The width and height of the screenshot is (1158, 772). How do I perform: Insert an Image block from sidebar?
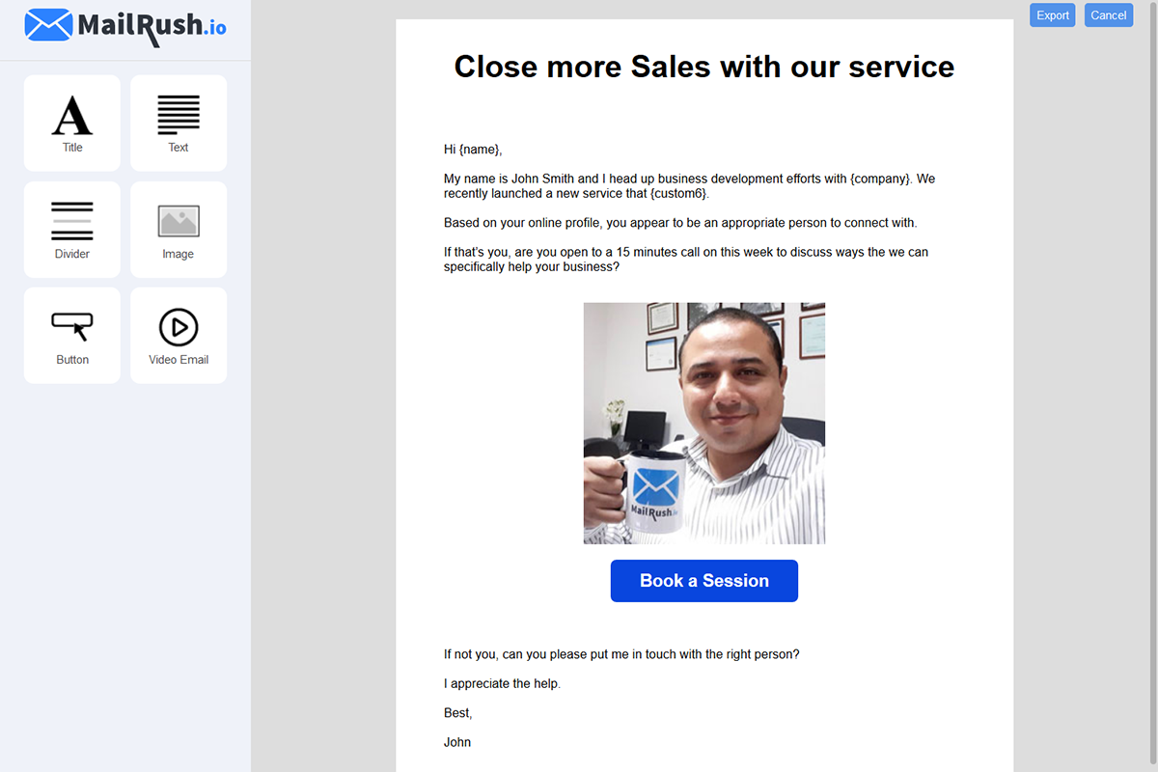[x=179, y=229]
